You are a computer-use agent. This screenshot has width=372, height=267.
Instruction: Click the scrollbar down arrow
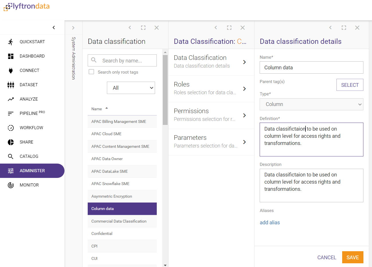[165, 265]
